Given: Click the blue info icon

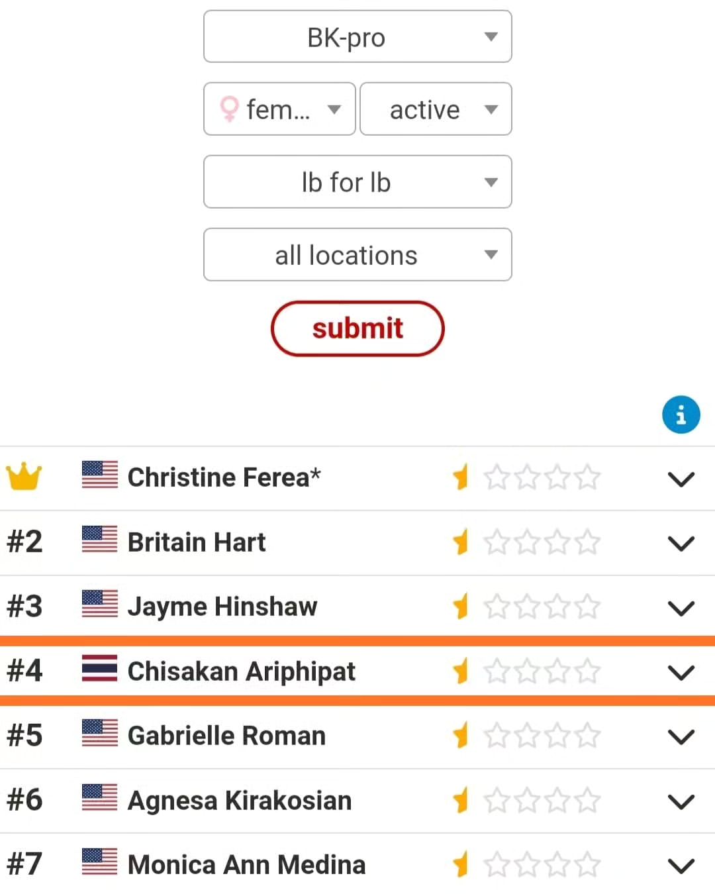Looking at the screenshot, I should point(681,415).
